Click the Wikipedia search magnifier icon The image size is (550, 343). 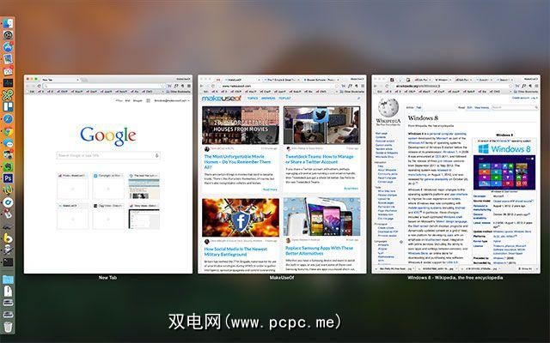point(536,108)
